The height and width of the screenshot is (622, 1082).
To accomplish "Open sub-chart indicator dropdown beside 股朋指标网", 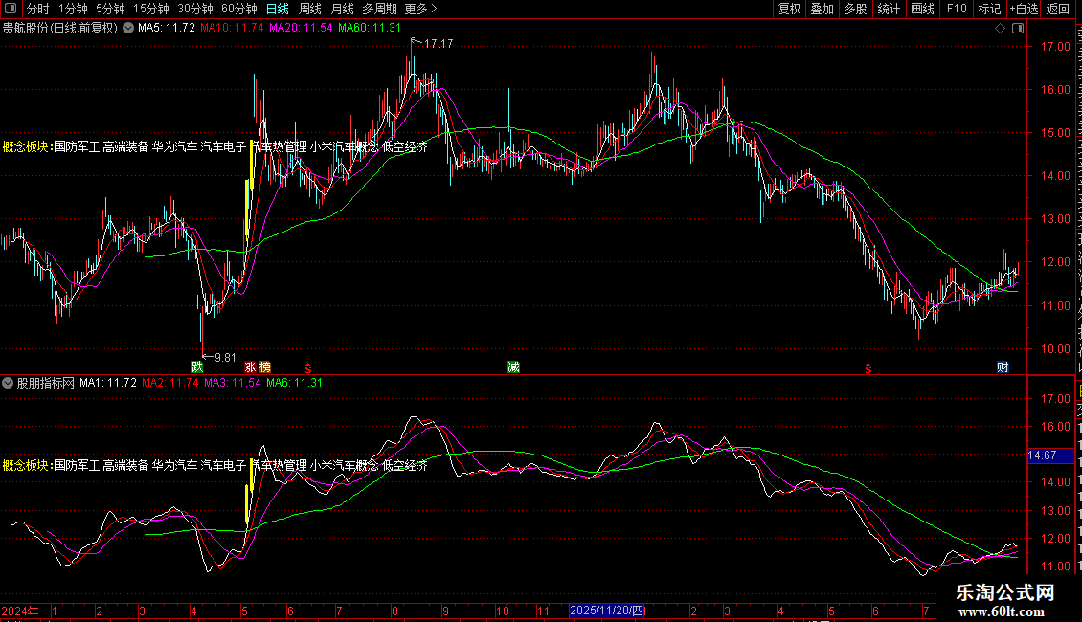I will 8,383.
